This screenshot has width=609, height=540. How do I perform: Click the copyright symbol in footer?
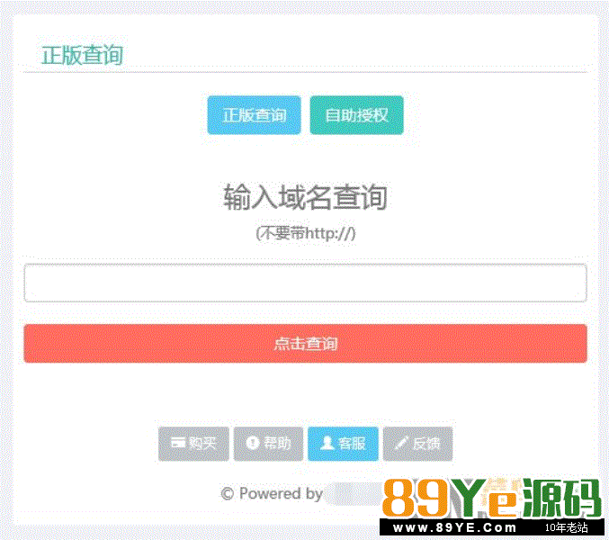click(x=228, y=494)
